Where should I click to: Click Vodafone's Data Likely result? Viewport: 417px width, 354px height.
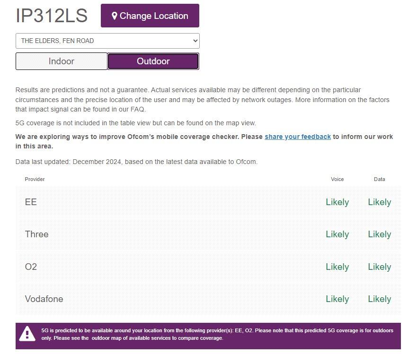pos(379,299)
